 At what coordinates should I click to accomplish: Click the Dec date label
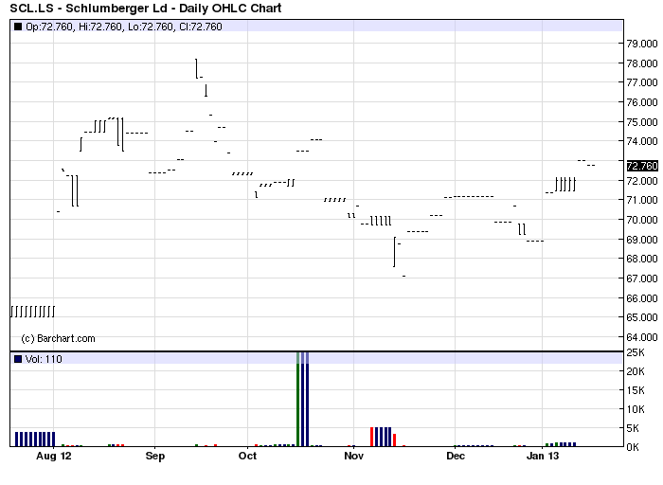(456, 456)
